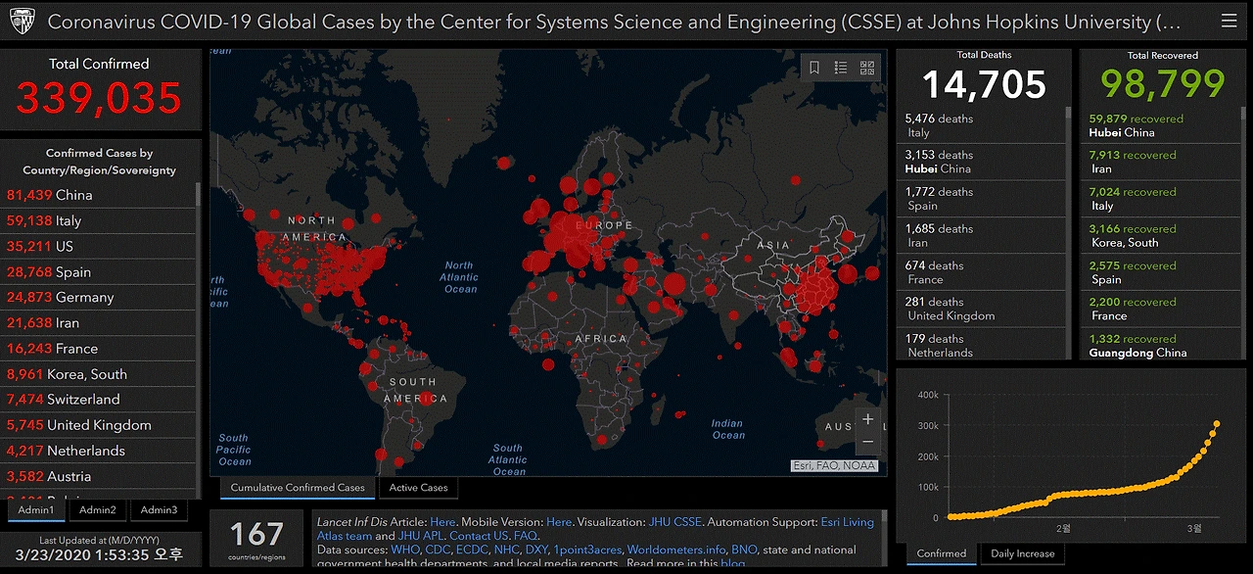Open the basemap gallery grid icon
The height and width of the screenshot is (574, 1253).
[867, 68]
